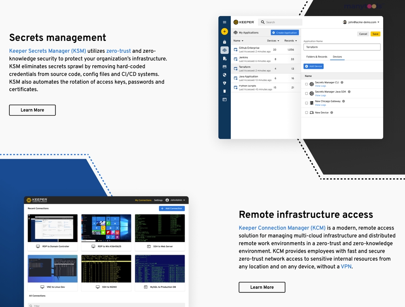The width and height of the screenshot is (405, 307).
Task: Open the layout panel icon at sidebar bottom
Action: (224, 100)
